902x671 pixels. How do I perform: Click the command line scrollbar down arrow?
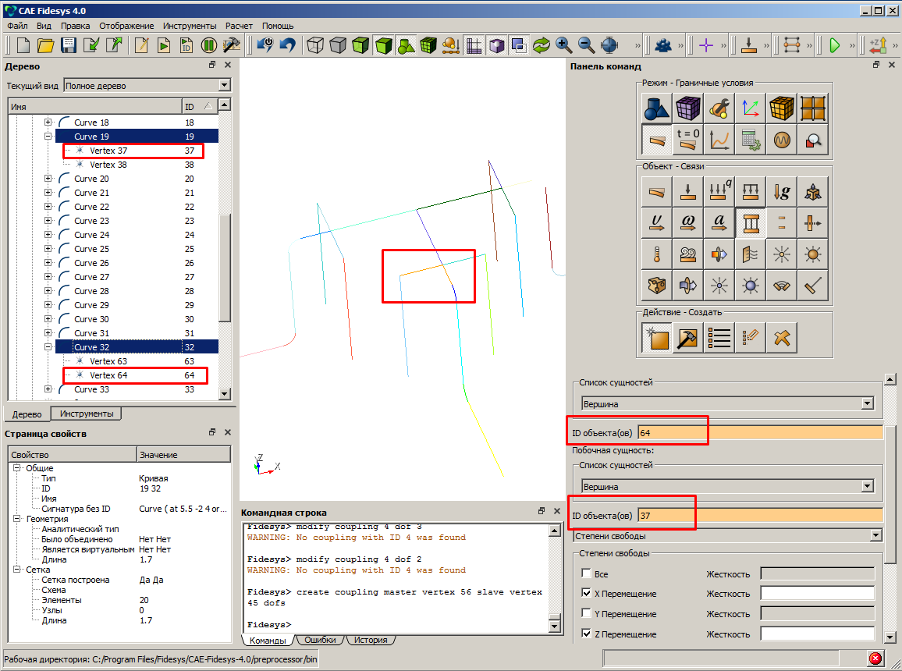point(555,627)
